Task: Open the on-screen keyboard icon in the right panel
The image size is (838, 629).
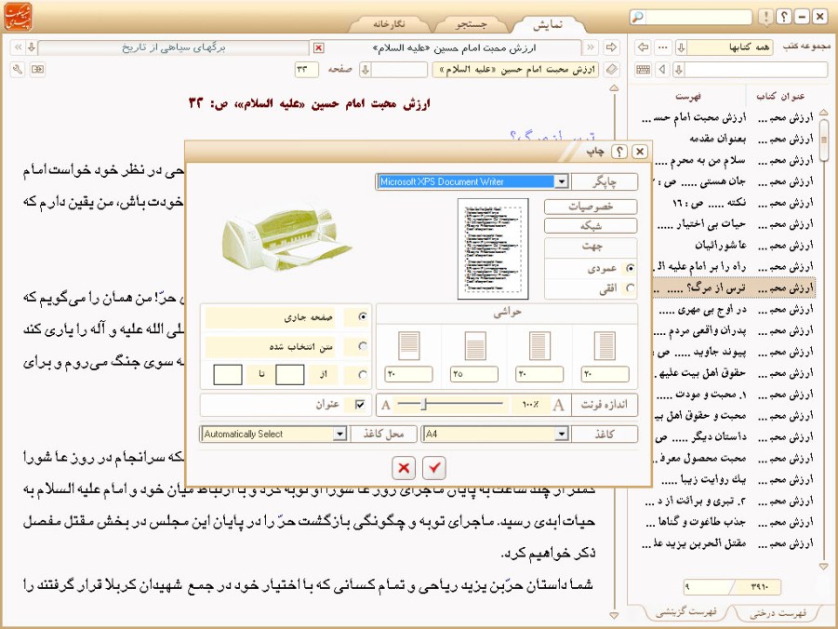Action: (x=643, y=69)
